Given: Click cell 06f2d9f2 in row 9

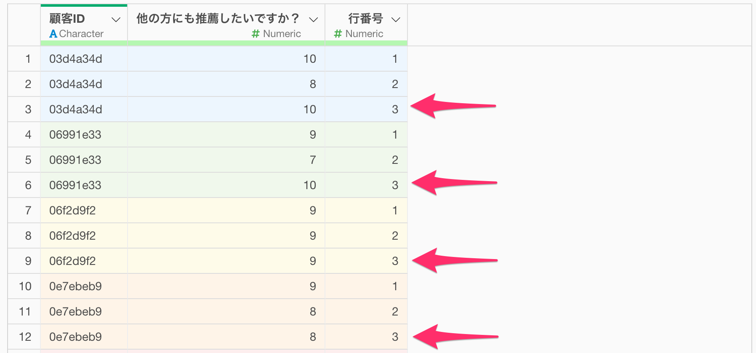Looking at the screenshot, I should coord(72,261).
